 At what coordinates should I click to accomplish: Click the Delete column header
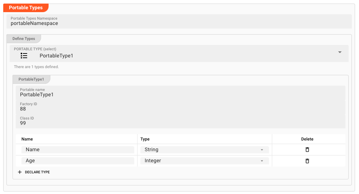click(307, 139)
